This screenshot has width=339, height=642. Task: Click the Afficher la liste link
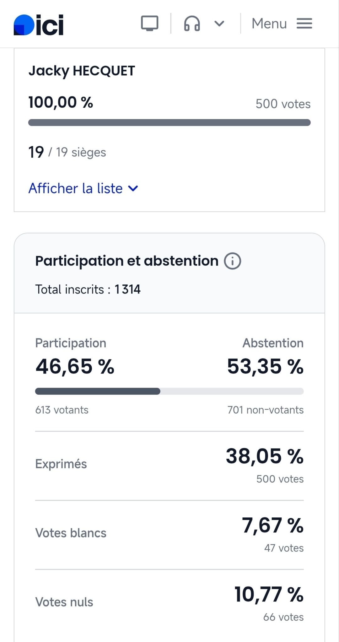(x=76, y=188)
